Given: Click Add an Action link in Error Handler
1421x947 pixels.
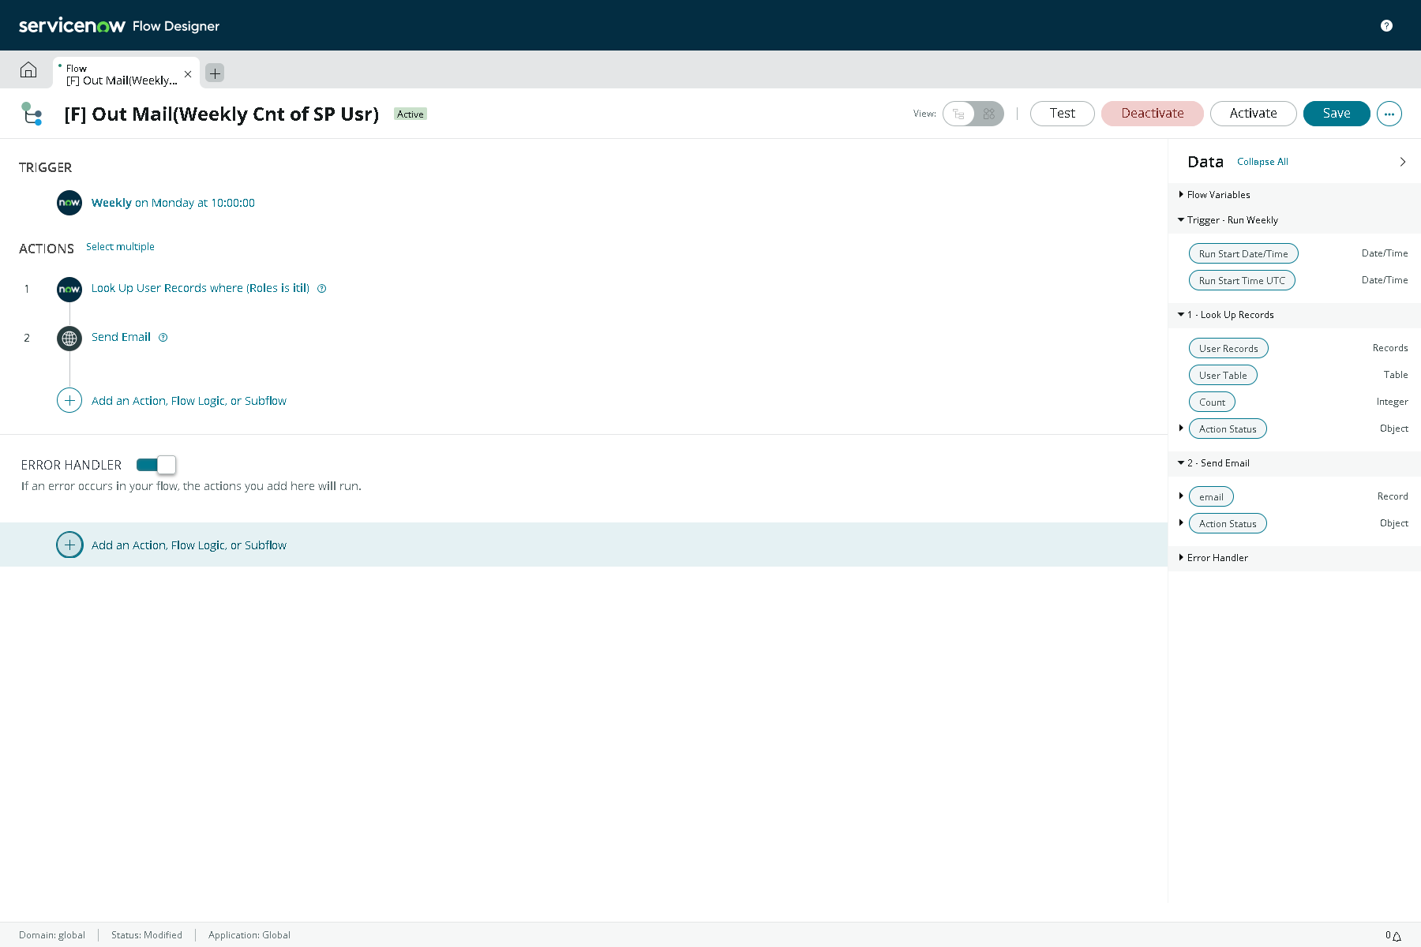Looking at the screenshot, I should point(189,545).
